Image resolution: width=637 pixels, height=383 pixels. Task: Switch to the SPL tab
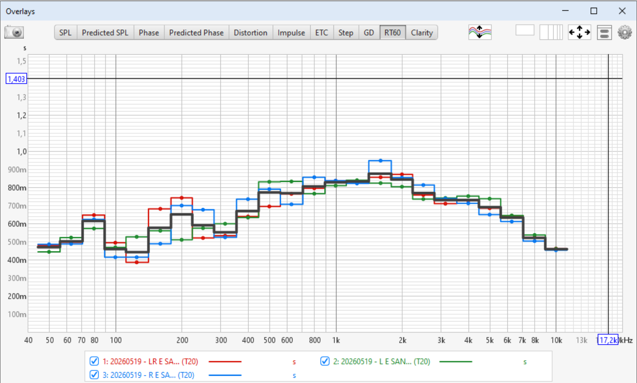coord(66,33)
